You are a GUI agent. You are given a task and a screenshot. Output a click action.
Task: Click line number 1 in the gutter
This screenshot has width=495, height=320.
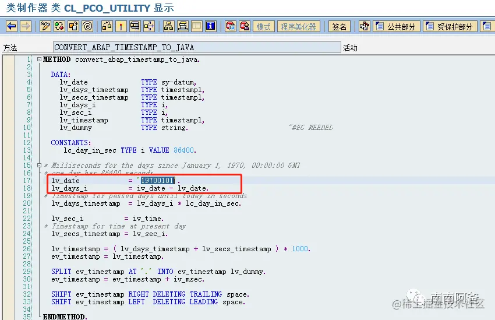pyautogui.click(x=29, y=59)
